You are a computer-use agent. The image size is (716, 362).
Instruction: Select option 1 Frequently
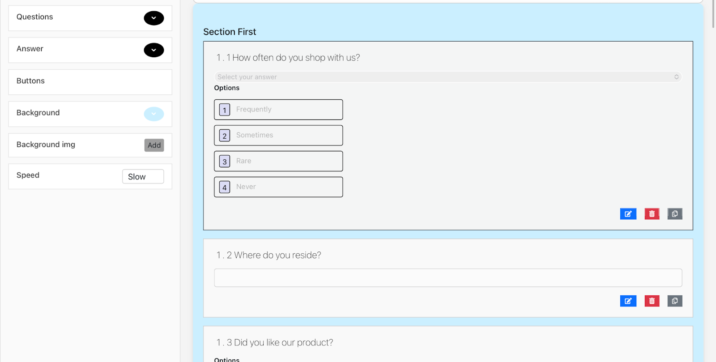(x=278, y=110)
